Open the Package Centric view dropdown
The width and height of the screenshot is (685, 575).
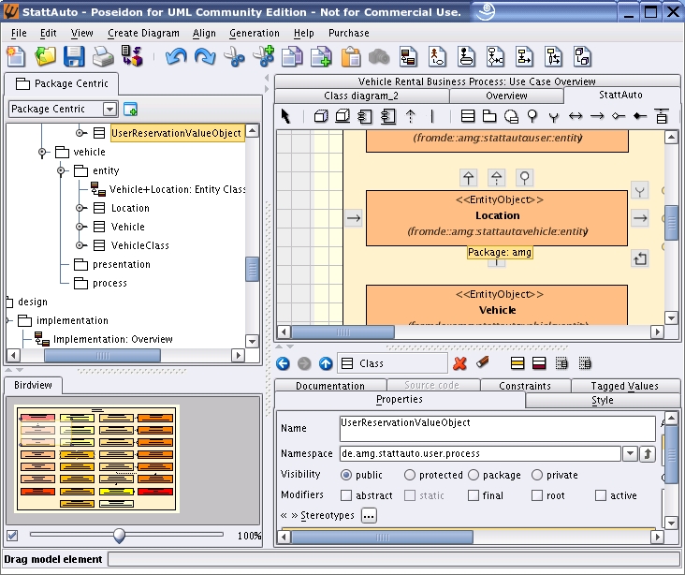tap(110, 110)
